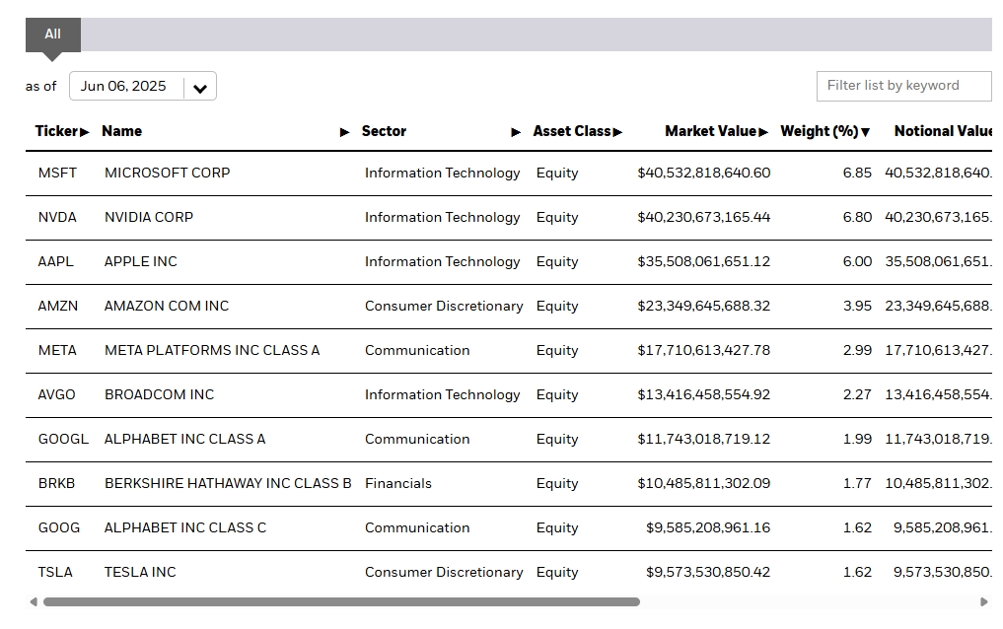This screenshot has width=1003, height=629.
Task: Sort table by Sector column header
Action: [441, 131]
